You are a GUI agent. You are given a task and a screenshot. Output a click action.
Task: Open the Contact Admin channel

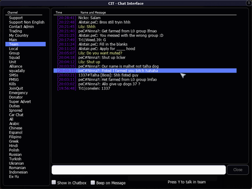pyautogui.click(x=21, y=27)
